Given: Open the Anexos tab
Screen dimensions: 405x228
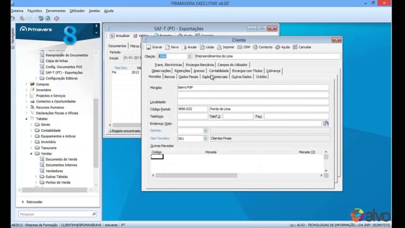Looking at the screenshot, I should 199,71.
